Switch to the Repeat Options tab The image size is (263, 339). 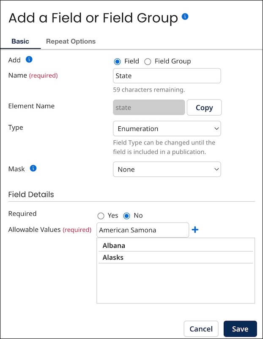pyautogui.click(x=71, y=42)
